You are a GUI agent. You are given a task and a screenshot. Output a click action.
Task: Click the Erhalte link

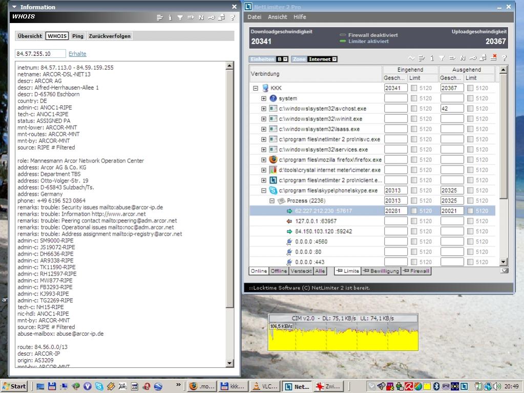tap(77, 53)
